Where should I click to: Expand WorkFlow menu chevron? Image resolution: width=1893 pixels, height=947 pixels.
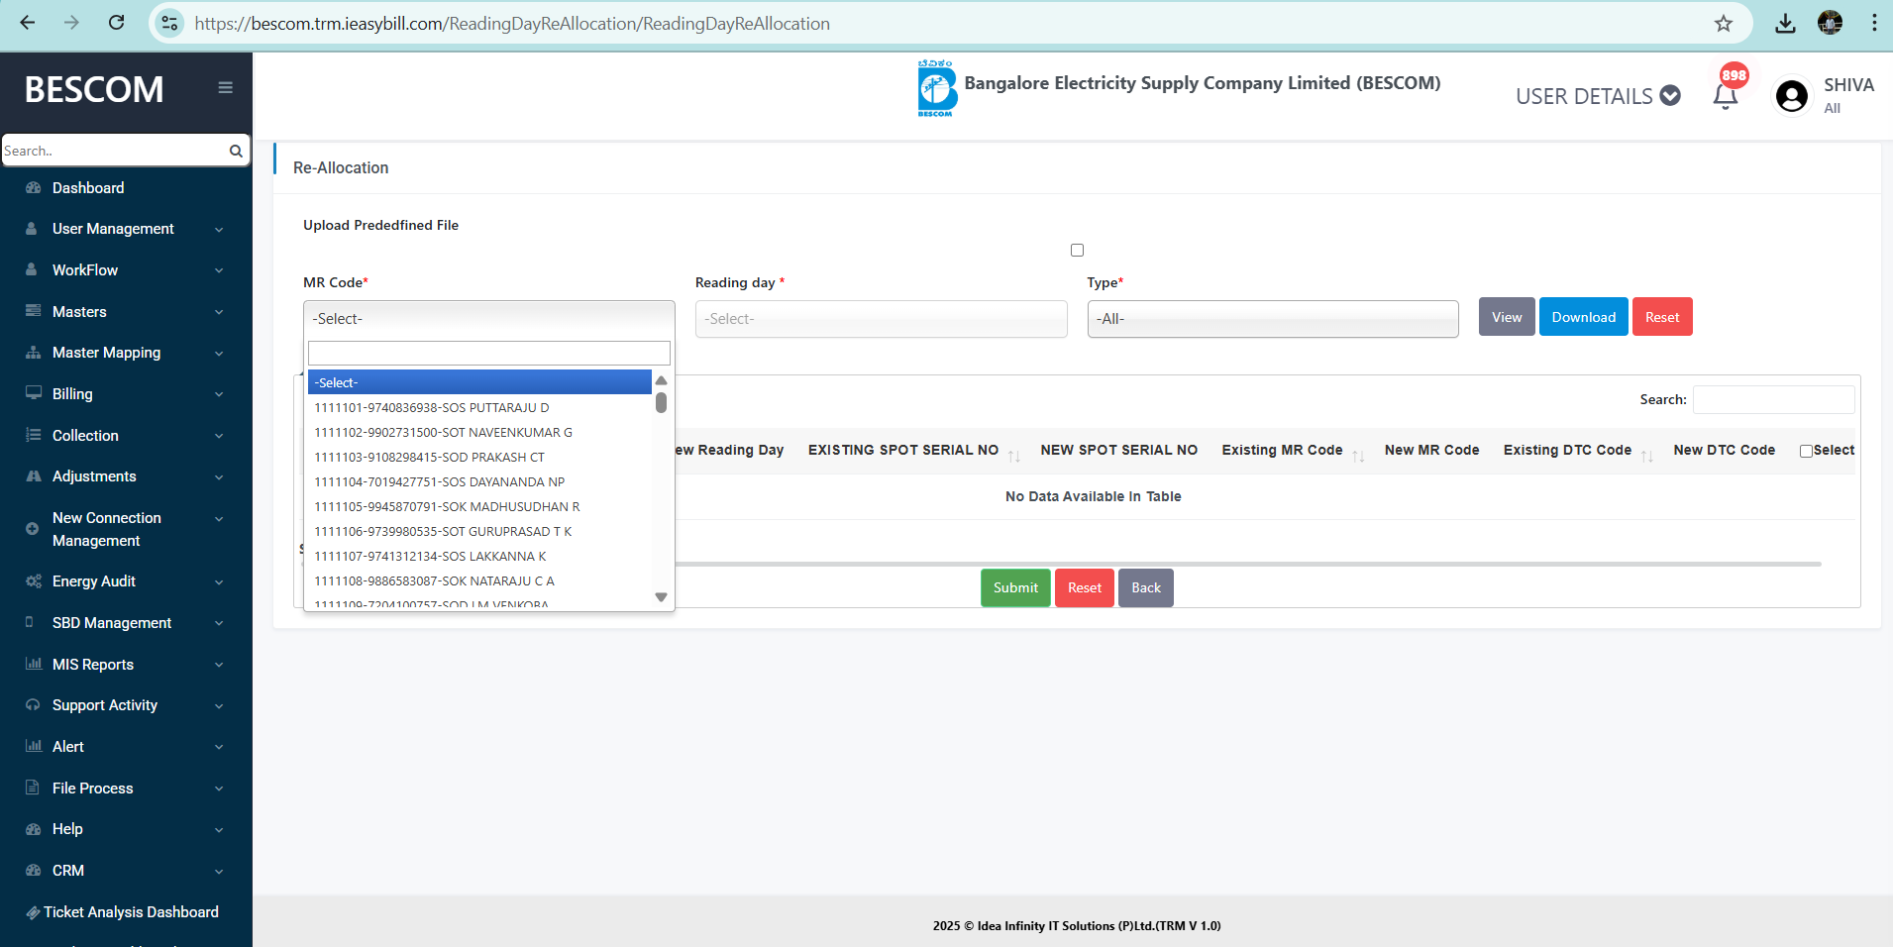pos(219,270)
